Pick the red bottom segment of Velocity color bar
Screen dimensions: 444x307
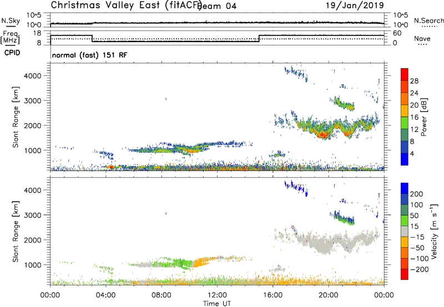pos(405,274)
